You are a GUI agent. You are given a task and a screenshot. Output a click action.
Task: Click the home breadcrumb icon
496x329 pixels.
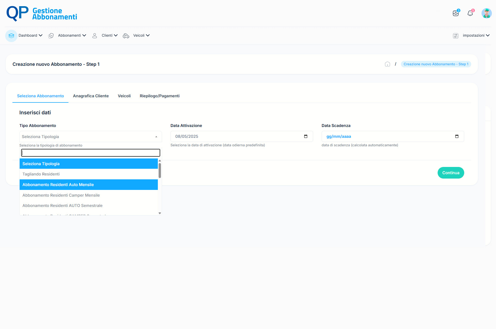click(x=387, y=64)
